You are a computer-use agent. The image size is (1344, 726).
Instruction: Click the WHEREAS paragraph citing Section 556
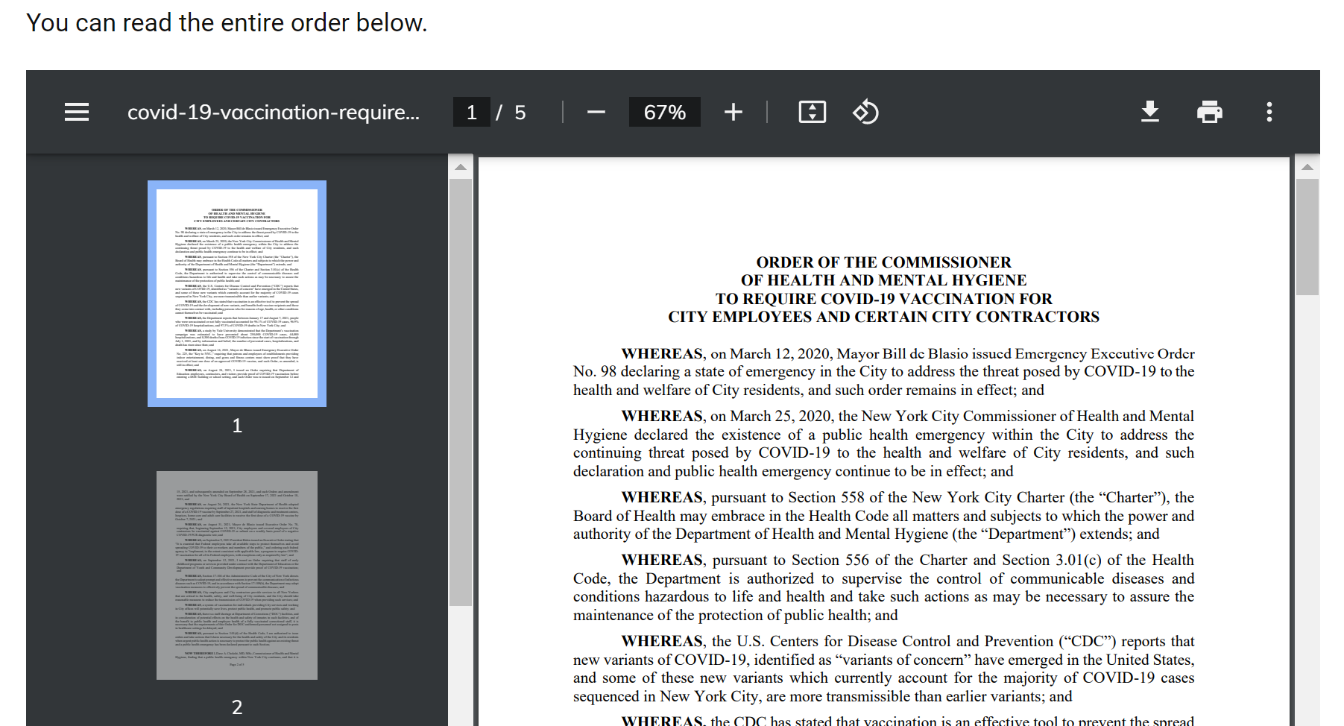[884, 587]
